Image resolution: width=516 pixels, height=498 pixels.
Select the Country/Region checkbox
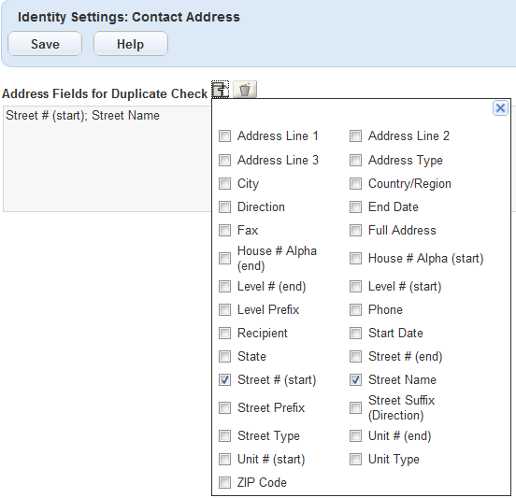355,183
